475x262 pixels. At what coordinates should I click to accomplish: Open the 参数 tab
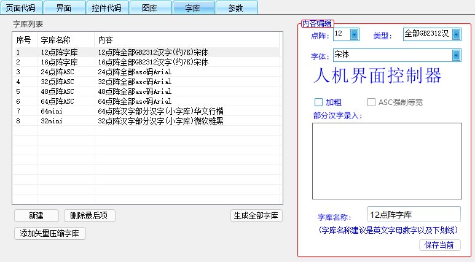click(x=237, y=7)
